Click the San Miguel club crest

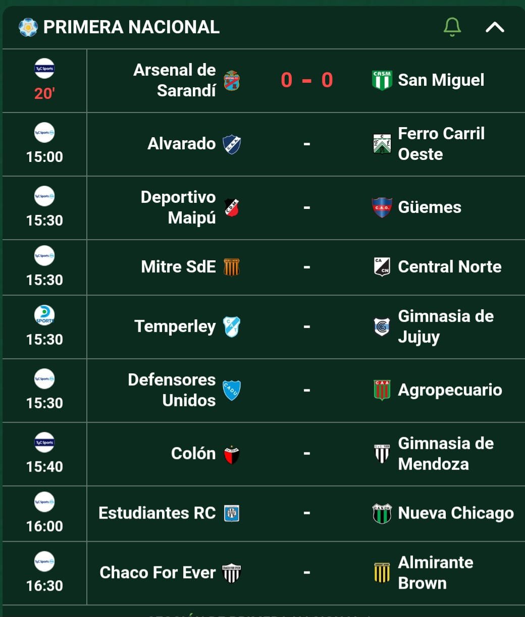(382, 80)
